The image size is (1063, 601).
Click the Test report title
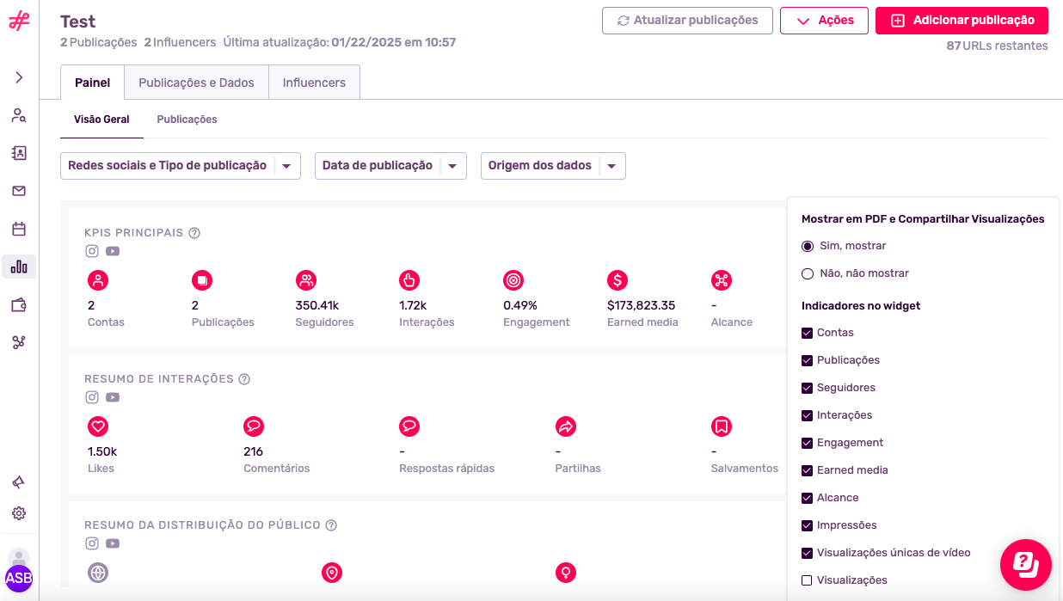pos(78,21)
